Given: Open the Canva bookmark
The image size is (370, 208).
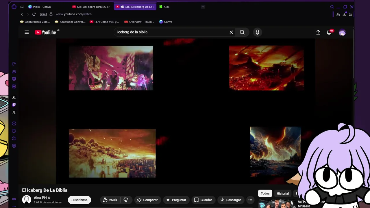Looking at the screenshot, I should 166,22.
